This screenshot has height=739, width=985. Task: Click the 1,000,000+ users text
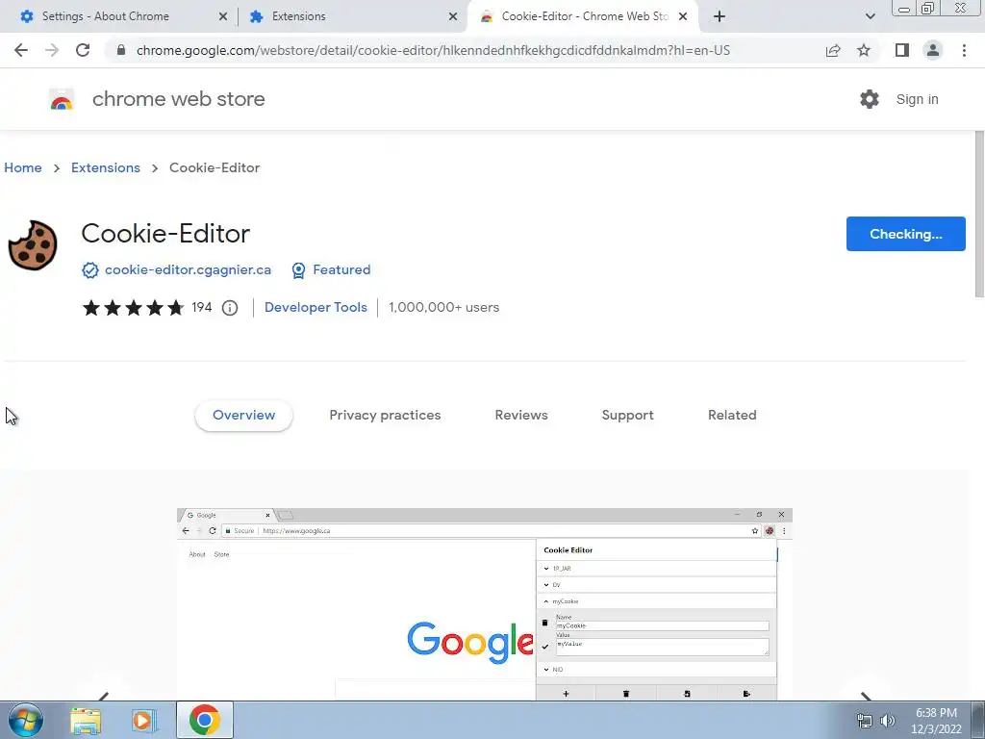(x=444, y=307)
